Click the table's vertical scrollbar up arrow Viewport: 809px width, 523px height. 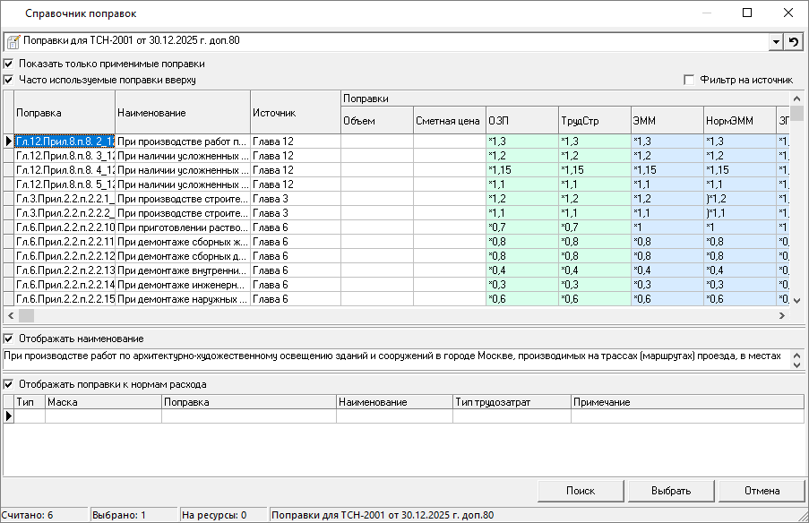tap(796, 98)
